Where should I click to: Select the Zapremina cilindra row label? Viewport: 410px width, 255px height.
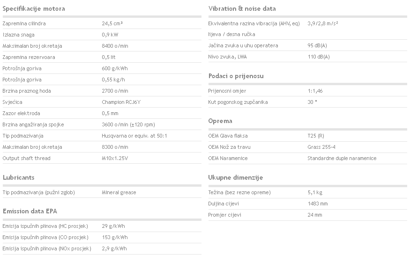point(24,23)
